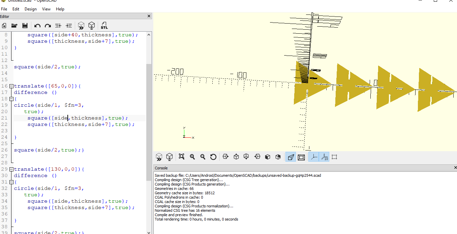Close the Console panel

[455, 168]
